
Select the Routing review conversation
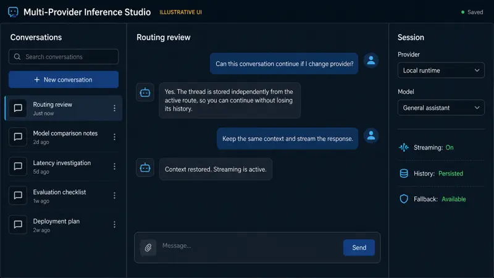[64, 108]
